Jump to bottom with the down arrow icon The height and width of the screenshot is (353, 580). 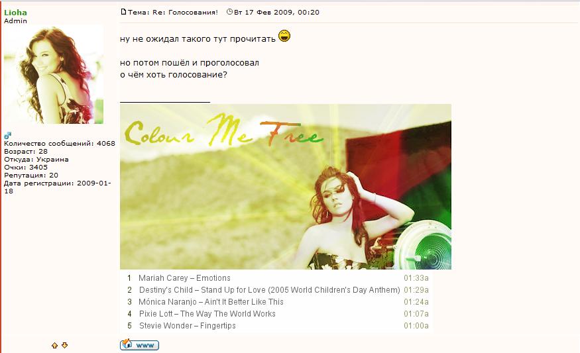[65, 345]
